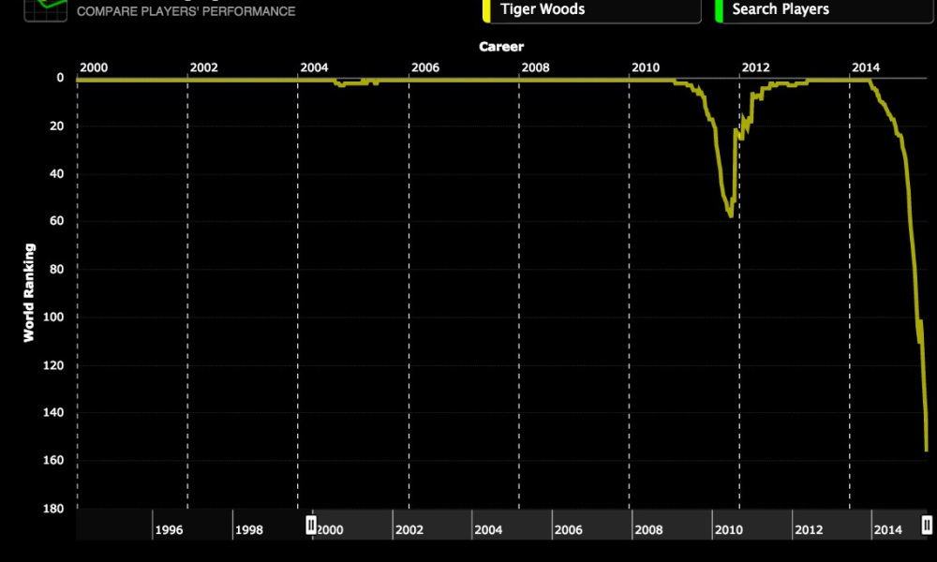
Task: Click the Compare Players' Performance heading
Action: (x=186, y=11)
